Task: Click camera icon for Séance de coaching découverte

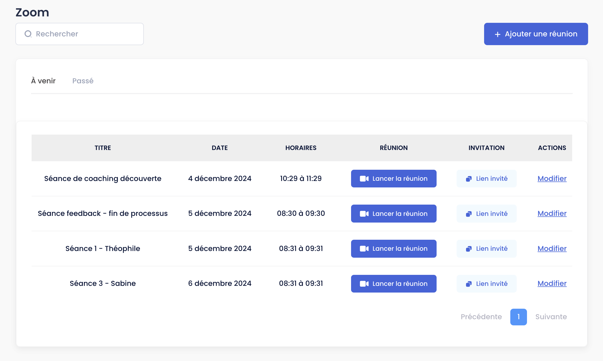Action: (x=364, y=179)
